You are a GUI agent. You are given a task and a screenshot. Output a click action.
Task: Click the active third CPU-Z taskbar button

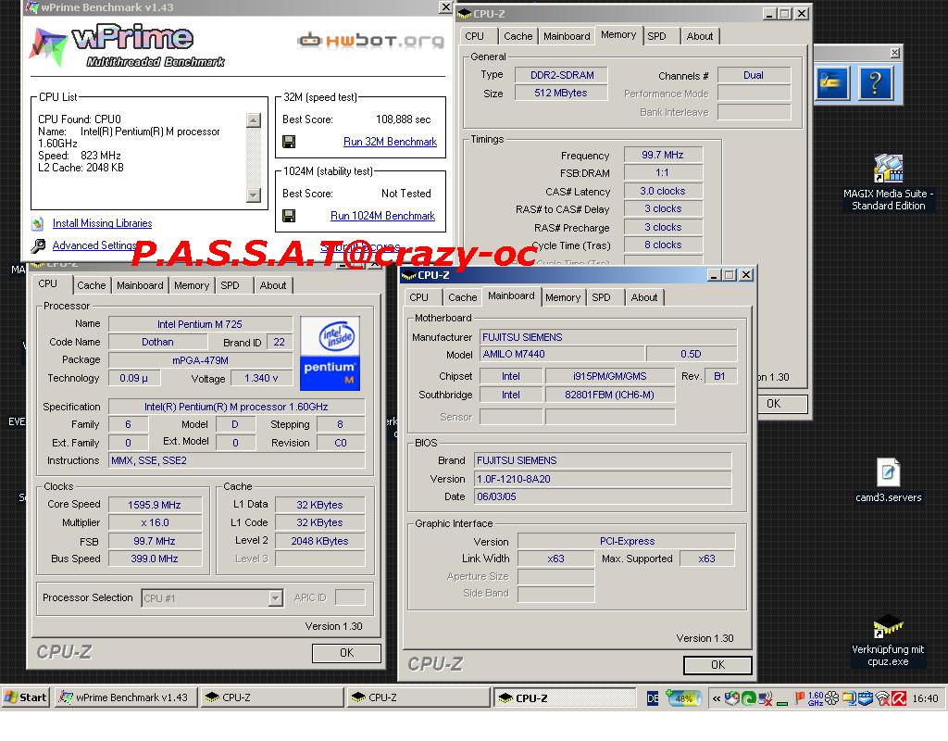point(565,698)
